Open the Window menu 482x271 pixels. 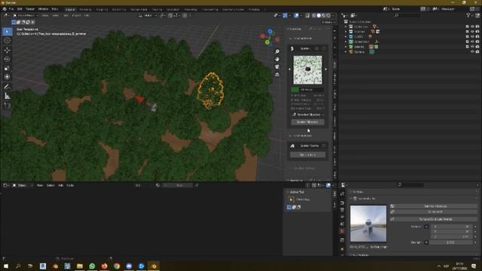[43, 9]
